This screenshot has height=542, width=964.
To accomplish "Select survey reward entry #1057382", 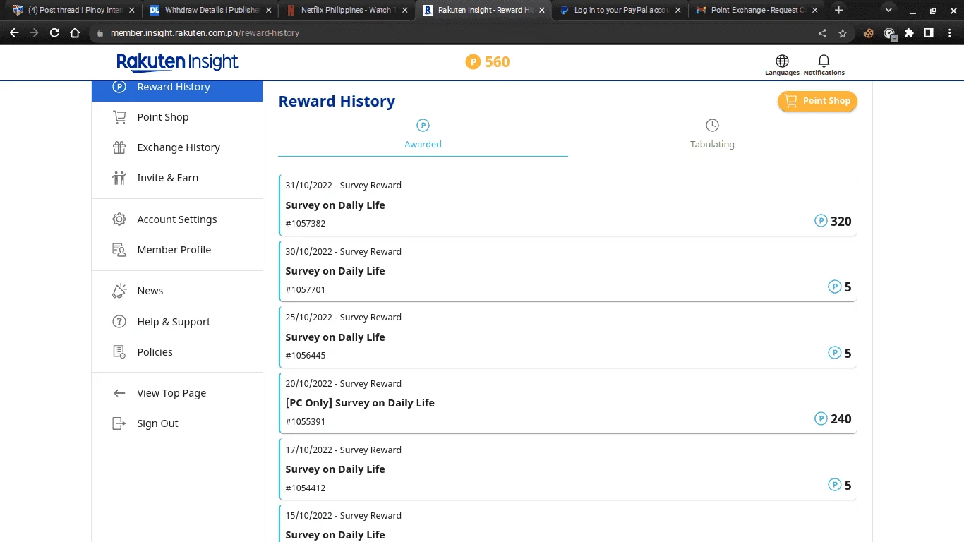I will pos(567,205).
